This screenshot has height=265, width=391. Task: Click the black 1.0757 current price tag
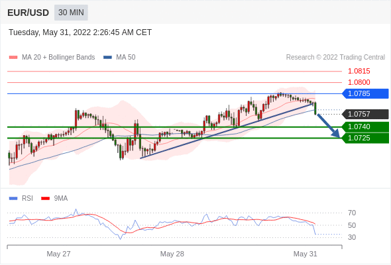click(x=365, y=114)
